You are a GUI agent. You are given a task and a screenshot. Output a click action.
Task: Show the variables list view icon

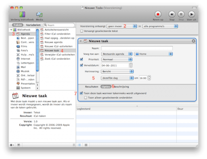(x=86, y=145)
